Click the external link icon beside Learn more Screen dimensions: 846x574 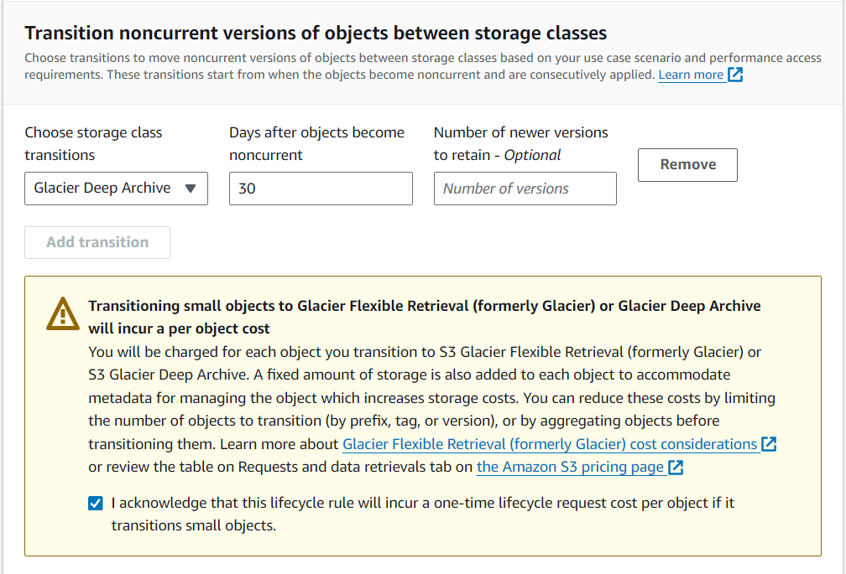(x=735, y=75)
